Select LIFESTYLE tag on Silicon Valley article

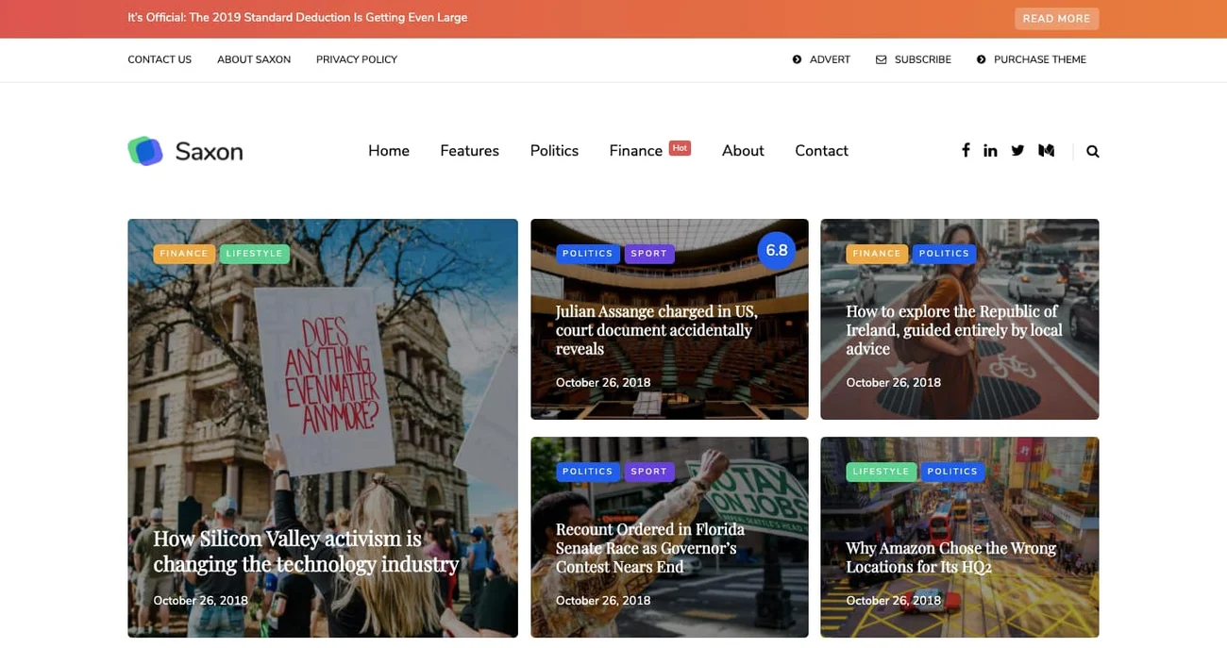(255, 254)
